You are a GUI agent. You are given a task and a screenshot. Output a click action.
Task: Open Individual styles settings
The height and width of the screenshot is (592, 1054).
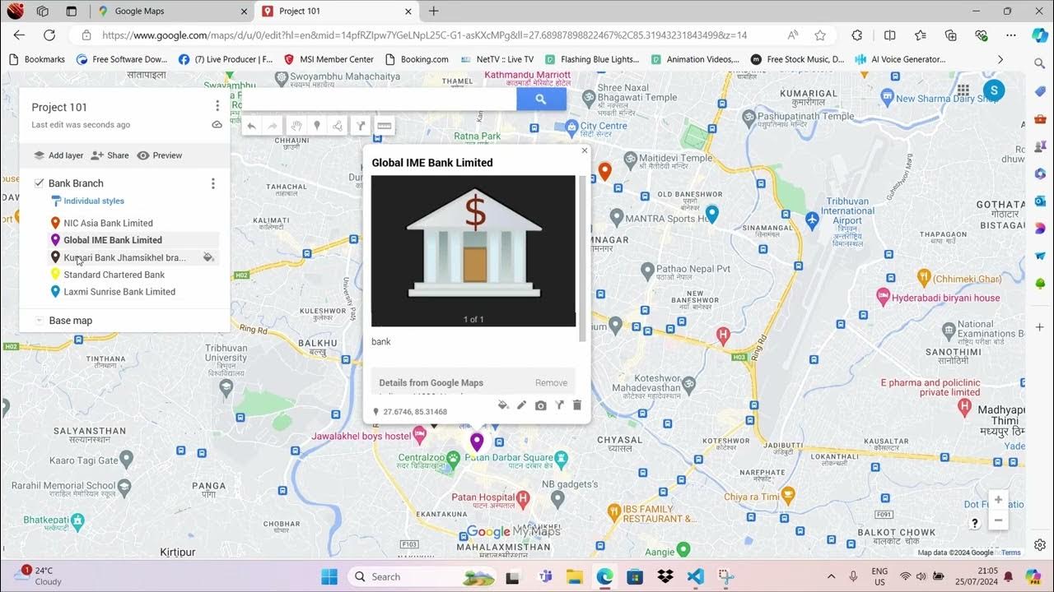point(87,201)
